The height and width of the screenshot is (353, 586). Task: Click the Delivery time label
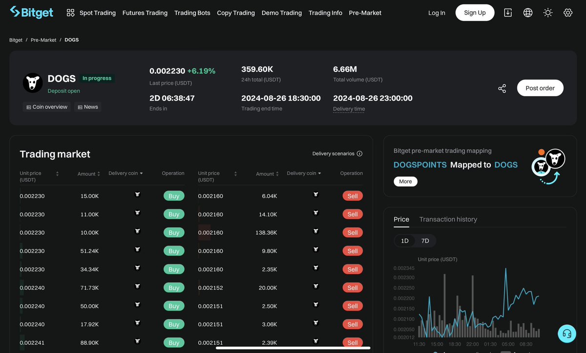pyautogui.click(x=349, y=109)
